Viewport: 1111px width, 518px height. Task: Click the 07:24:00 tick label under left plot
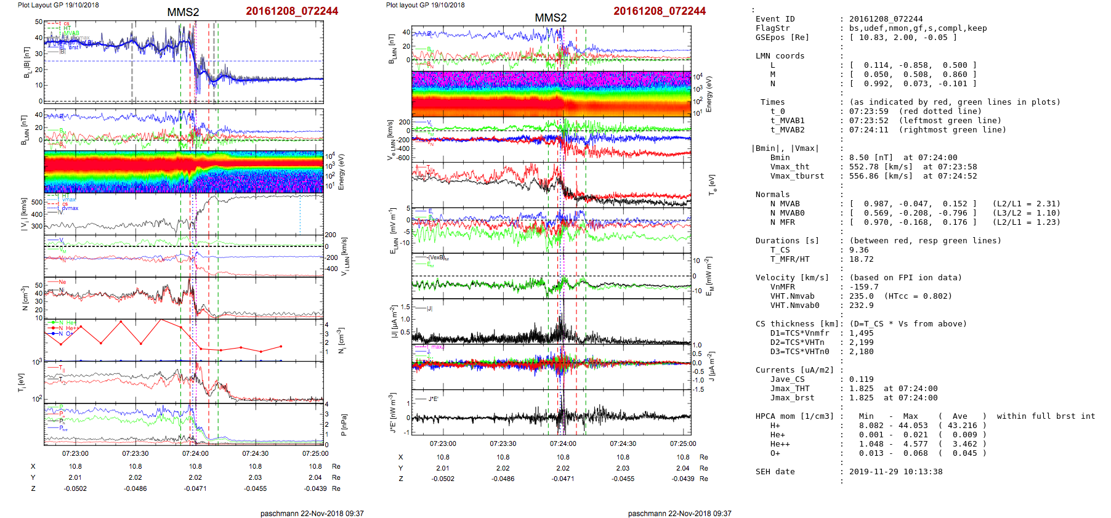195,453
